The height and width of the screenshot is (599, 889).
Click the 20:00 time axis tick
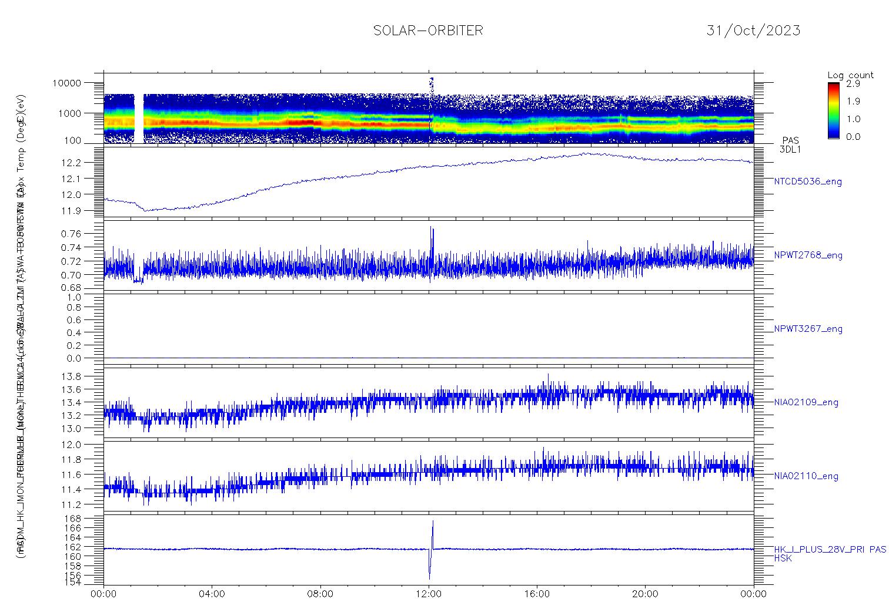pos(645,594)
